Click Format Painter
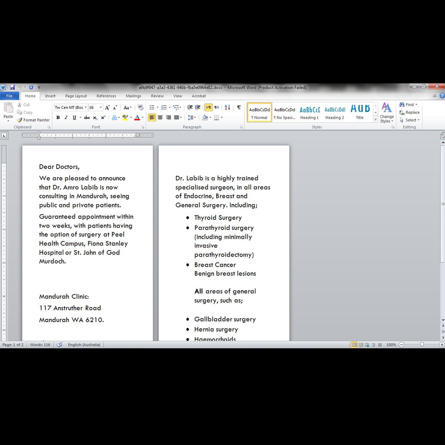 (x=33, y=120)
